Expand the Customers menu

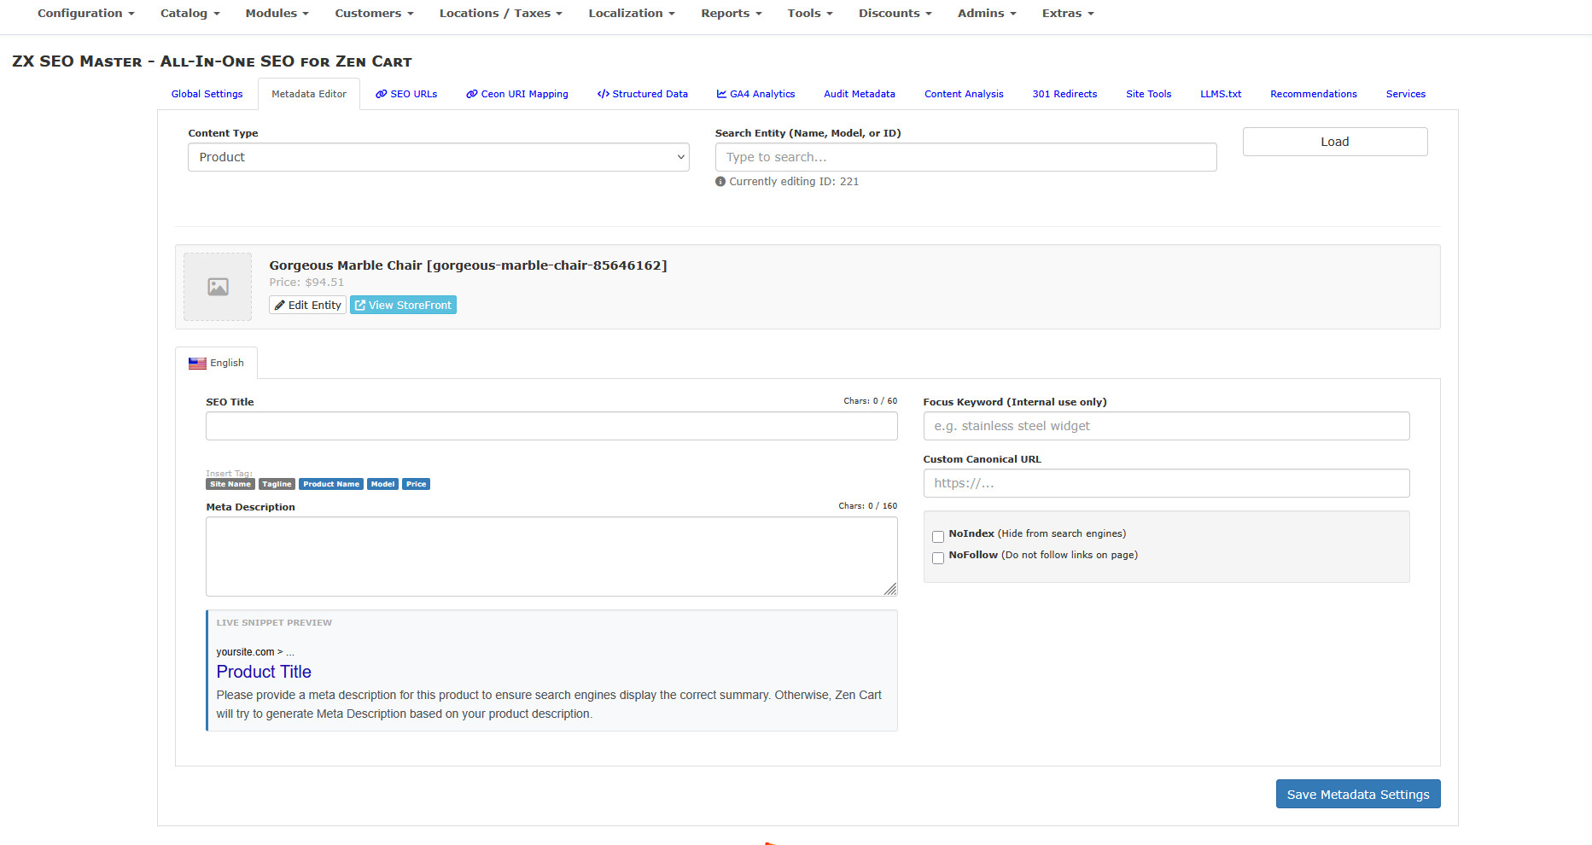(374, 14)
